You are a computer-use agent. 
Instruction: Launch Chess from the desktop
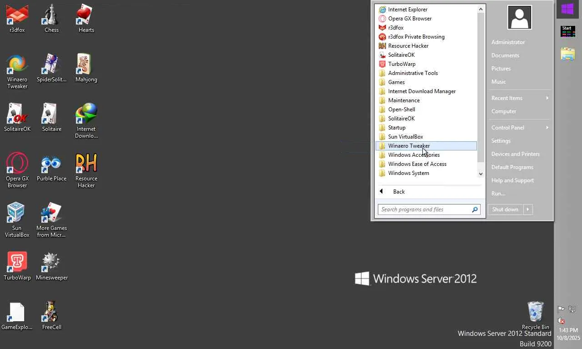coord(51,19)
